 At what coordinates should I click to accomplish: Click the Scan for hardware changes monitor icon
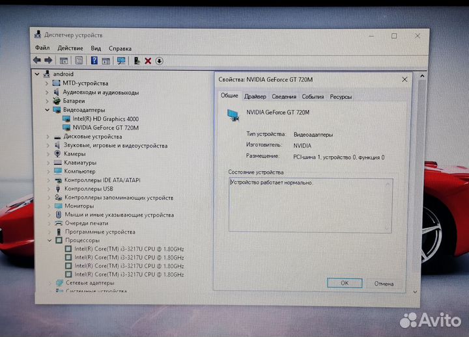pyautogui.click(x=121, y=61)
